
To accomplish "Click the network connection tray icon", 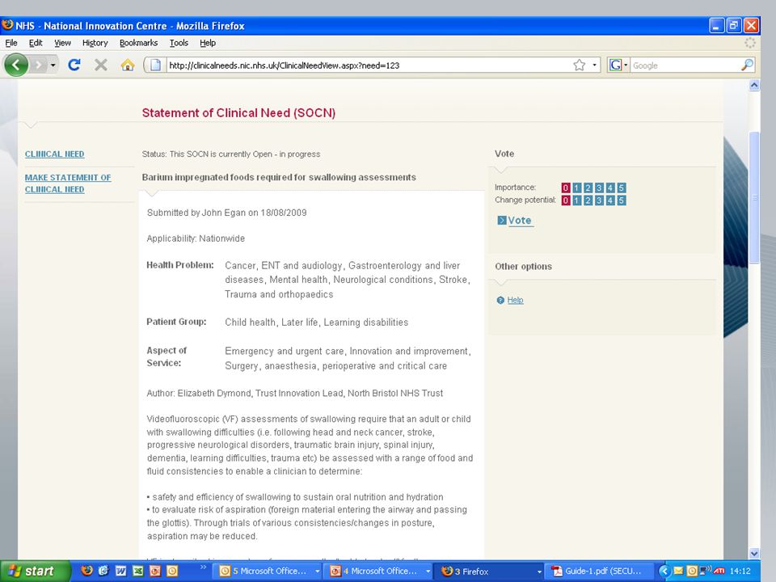I will (705, 571).
